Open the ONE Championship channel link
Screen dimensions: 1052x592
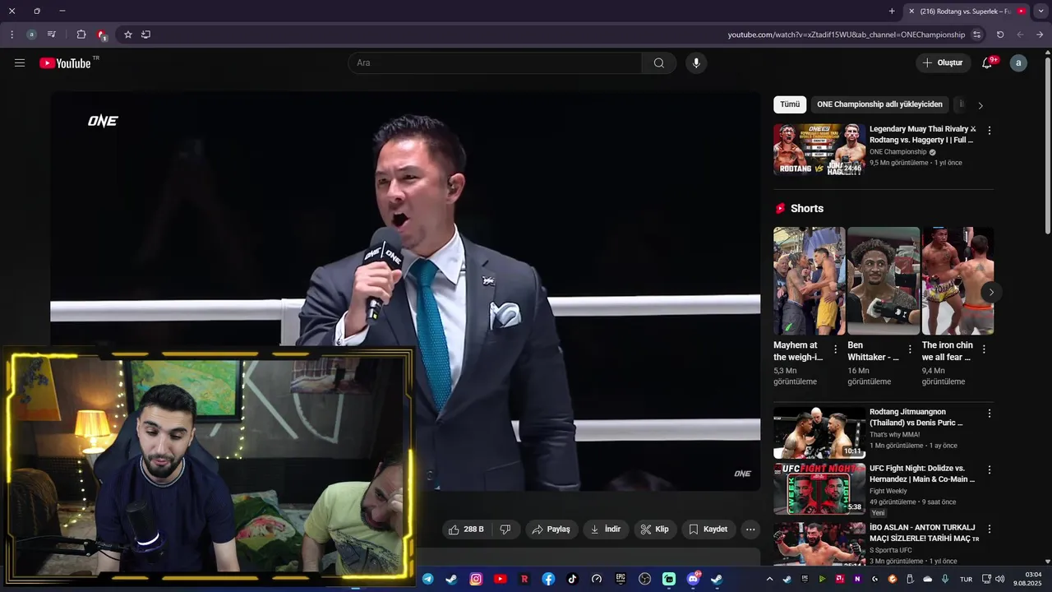click(x=897, y=152)
